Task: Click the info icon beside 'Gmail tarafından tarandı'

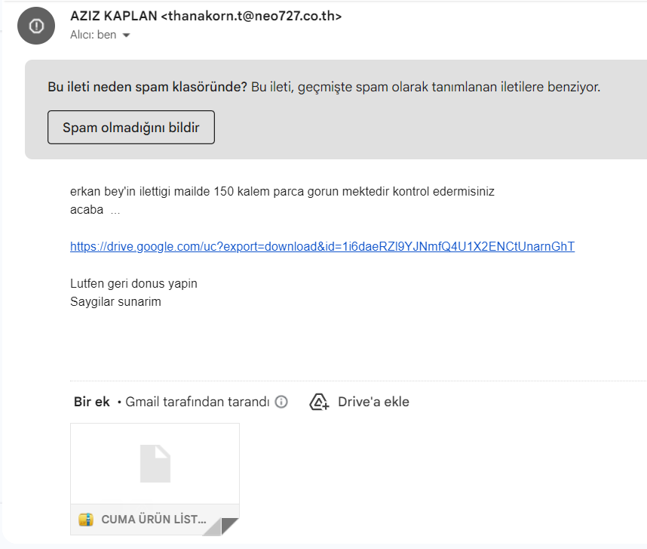Action: click(281, 402)
